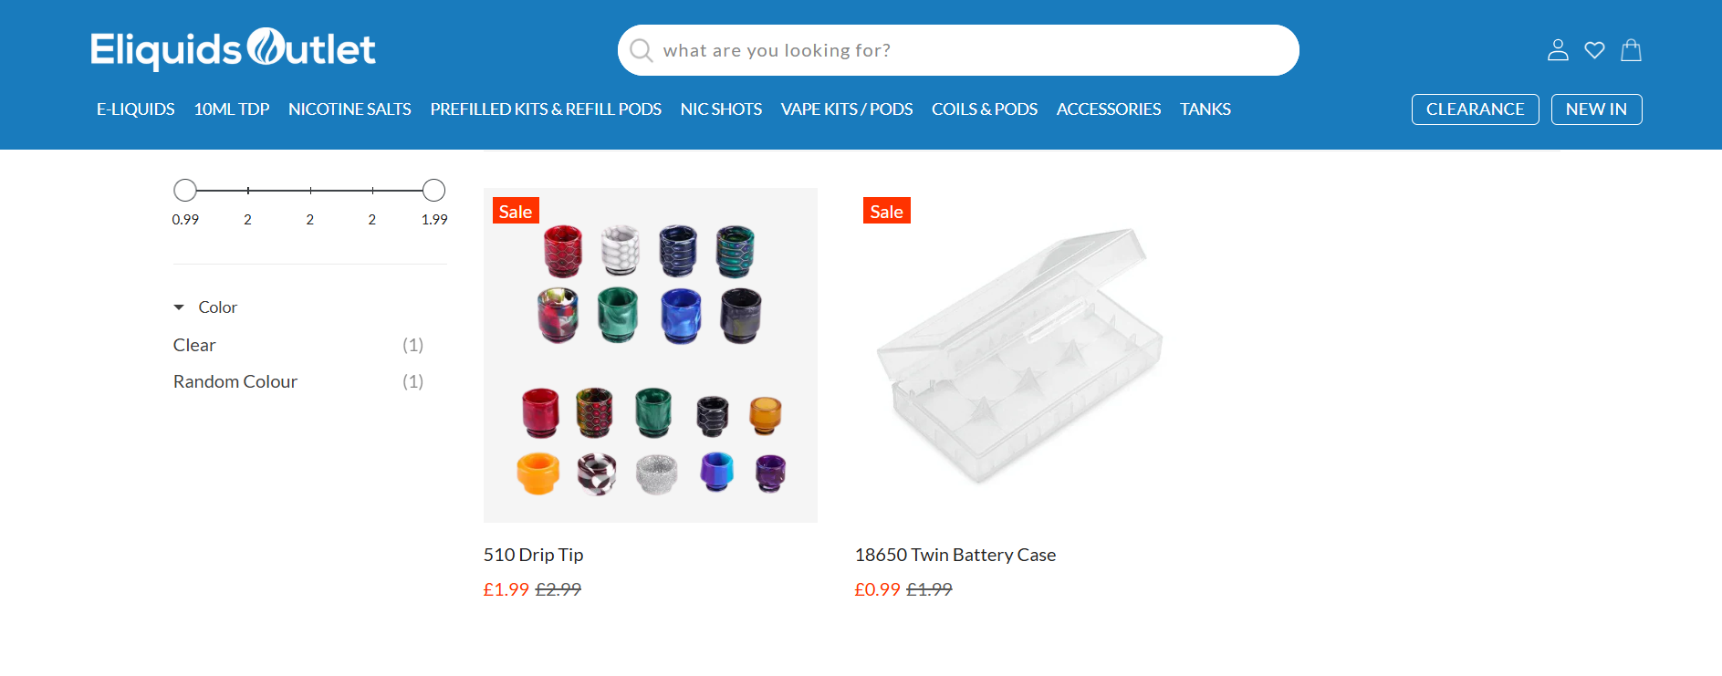Click the CLEARANCE button
Screen dimensions: 1722x676
coord(1475,109)
